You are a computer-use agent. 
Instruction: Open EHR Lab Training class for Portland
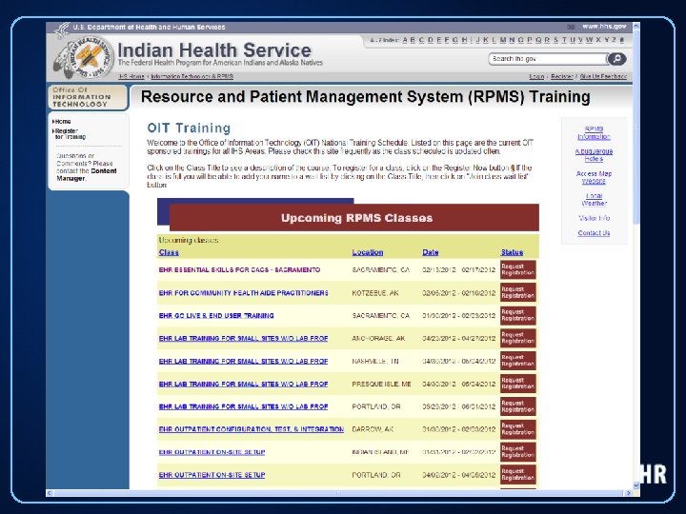tap(243, 406)
